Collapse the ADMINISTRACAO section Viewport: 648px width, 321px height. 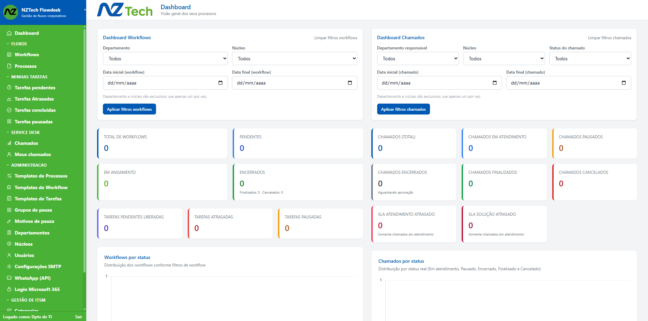(26, 165)
